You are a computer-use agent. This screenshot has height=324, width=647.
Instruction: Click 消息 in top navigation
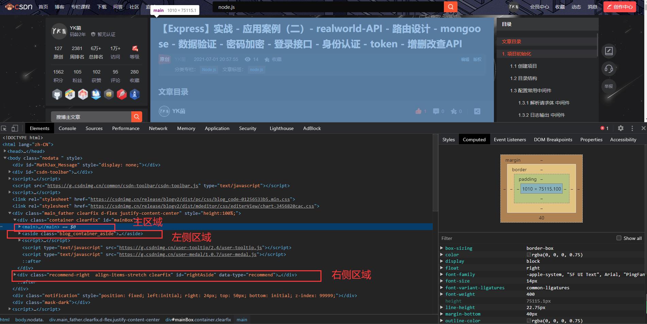coord(592,7)
